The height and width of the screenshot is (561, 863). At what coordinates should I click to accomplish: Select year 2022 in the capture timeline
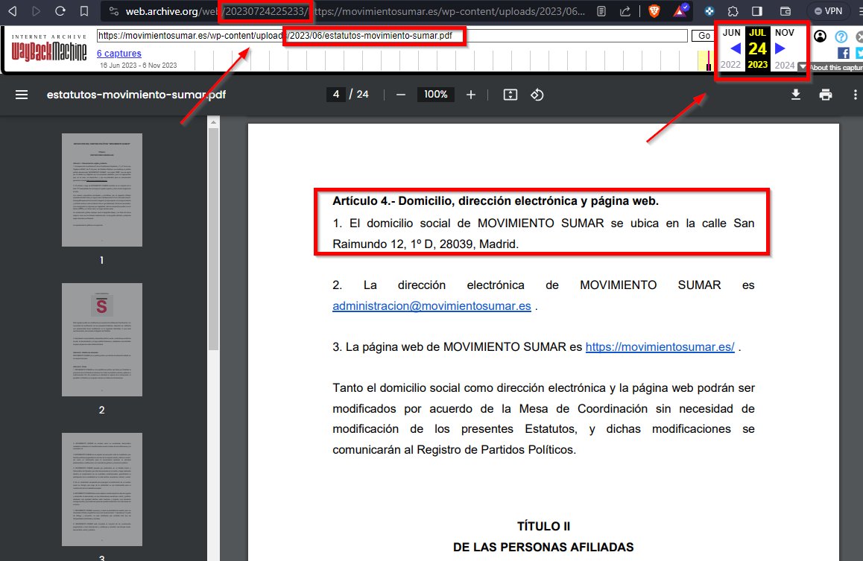pyautogui.click(x=730, y=65)
